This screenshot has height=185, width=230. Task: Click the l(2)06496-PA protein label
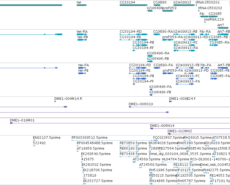[x=161, y=87]
